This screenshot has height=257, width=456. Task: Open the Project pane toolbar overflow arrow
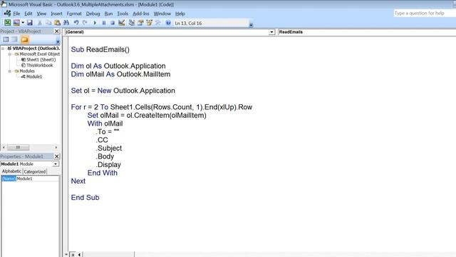[x=58, y=41]
